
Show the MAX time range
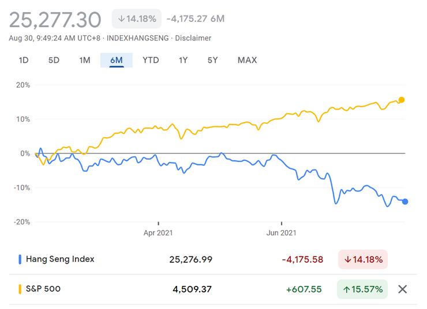pos(247,60)
